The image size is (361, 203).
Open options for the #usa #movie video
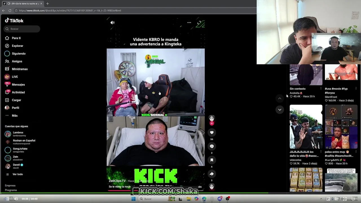coord(356,89)
